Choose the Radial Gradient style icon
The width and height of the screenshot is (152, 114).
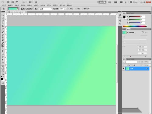pyautogui.click(x=24, y=9)
